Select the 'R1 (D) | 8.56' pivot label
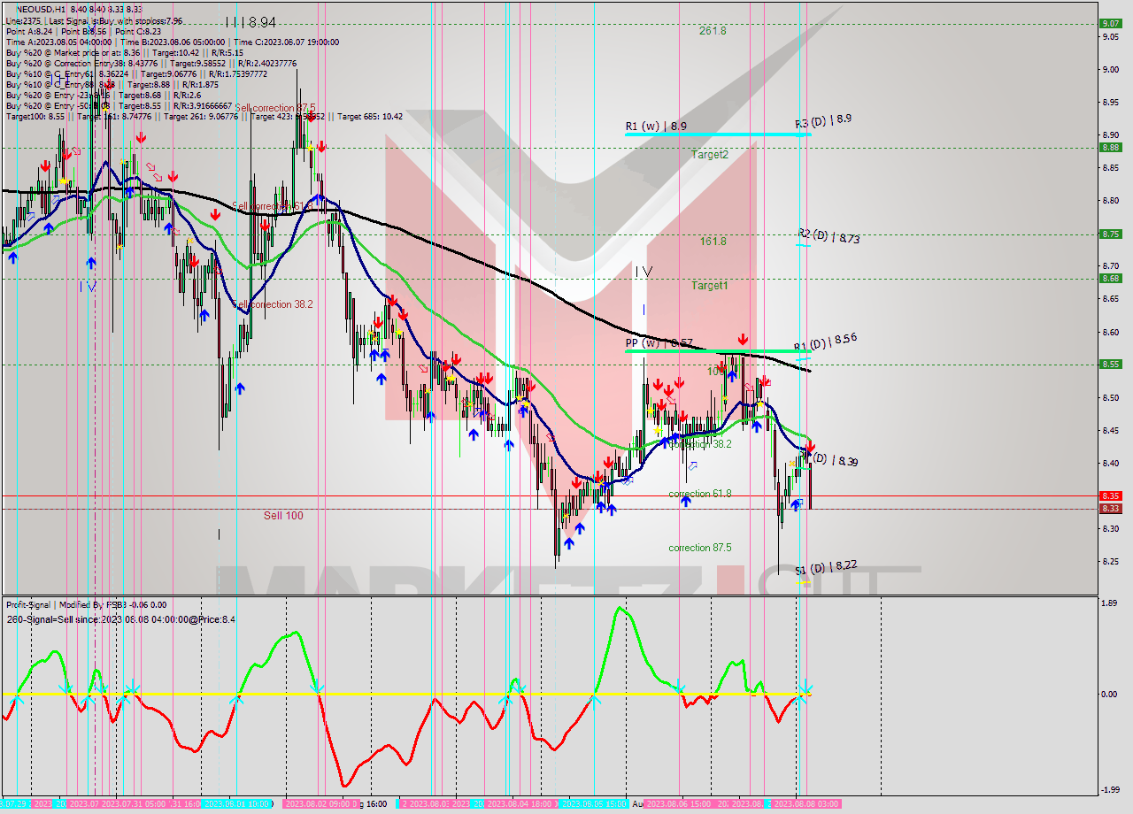The width and height of the screenshot is (1133, 814). [825, 342]
